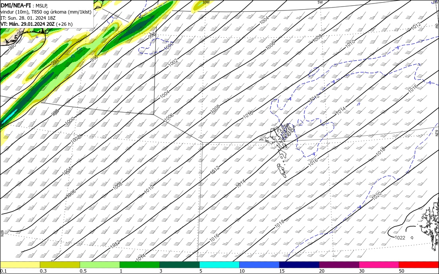The height and width of the screenshot is (274, 439).
Task: Click the '10W' longitude label
Action: click(206, 2)
